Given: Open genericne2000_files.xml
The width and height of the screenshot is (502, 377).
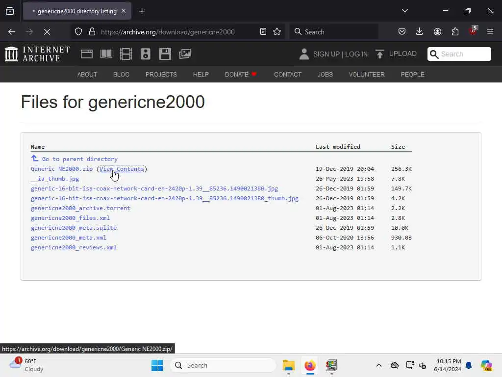Looking at the screenshot, I should 70,218.
